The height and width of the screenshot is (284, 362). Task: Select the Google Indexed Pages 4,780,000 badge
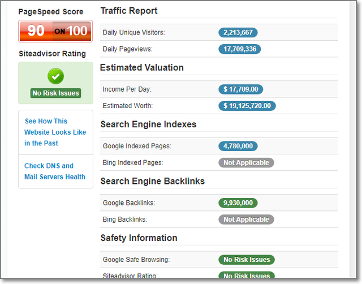click(238, 146)
